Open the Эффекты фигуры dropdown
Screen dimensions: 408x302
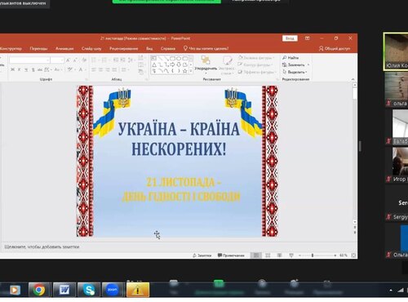pyautogui.click(x=257, y=72)
